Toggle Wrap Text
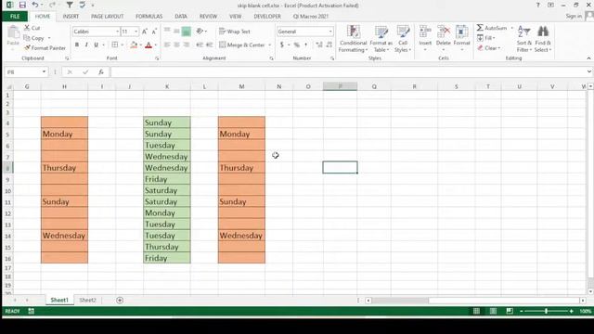 pos(235,32)
